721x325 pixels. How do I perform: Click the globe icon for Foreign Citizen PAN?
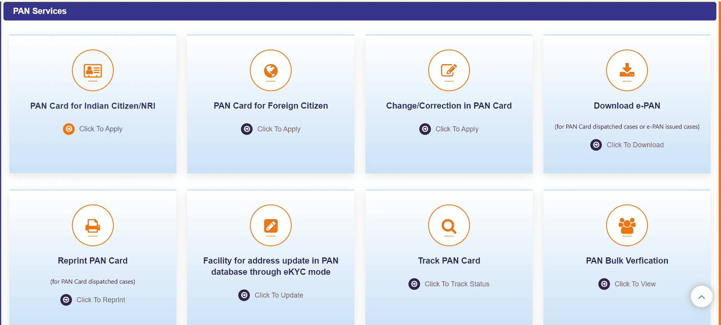[271, 71]
